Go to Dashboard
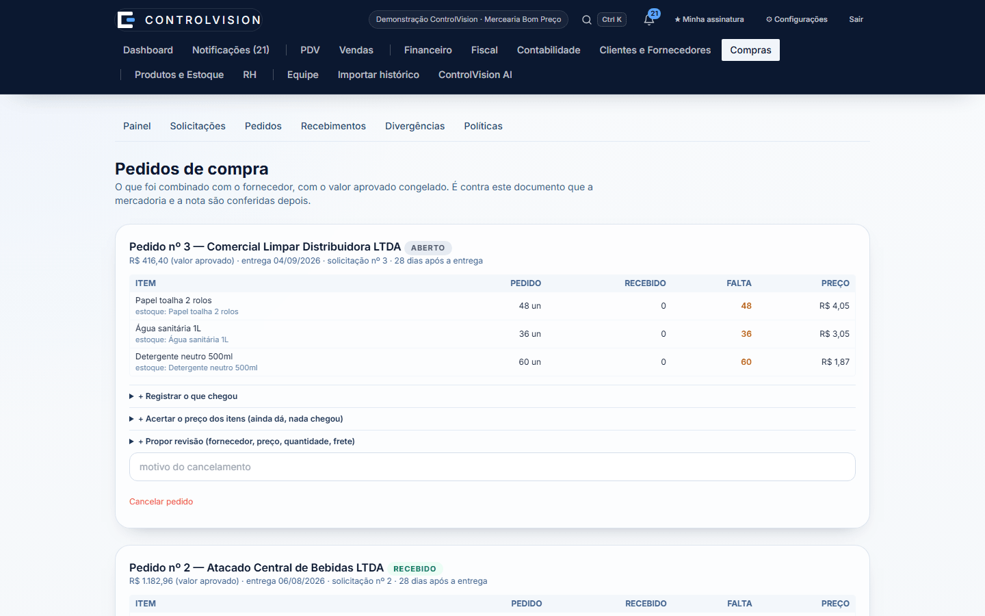The image size is (985, 616). pyautogui.click(x=148, y=50)
